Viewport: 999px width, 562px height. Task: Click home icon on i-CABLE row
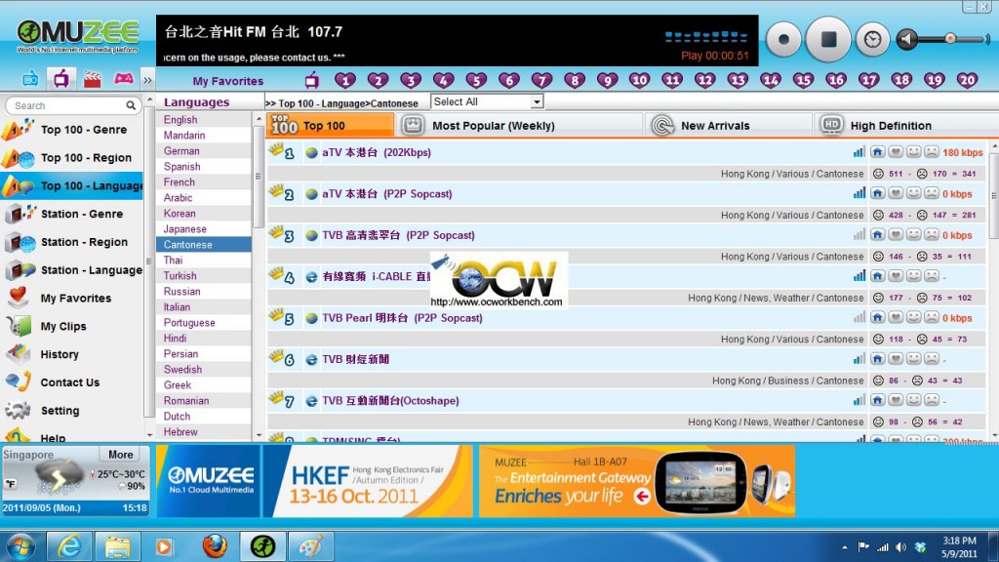(x=877, y=276)
